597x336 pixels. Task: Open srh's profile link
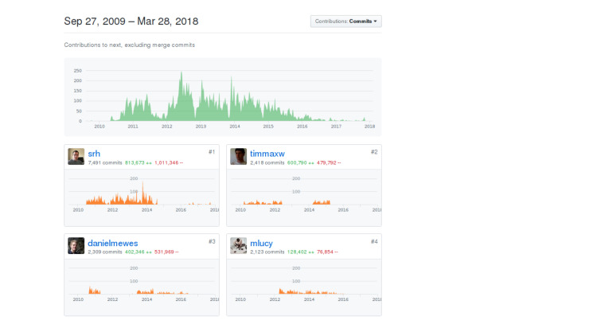94,154
